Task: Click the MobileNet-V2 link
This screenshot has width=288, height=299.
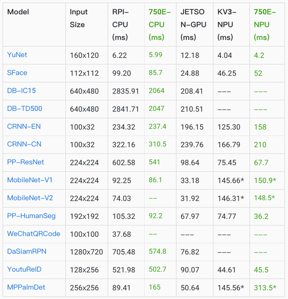Action: [x=30, y=198]
